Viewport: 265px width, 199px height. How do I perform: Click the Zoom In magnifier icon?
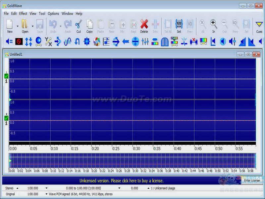click(x=214, y=26)
